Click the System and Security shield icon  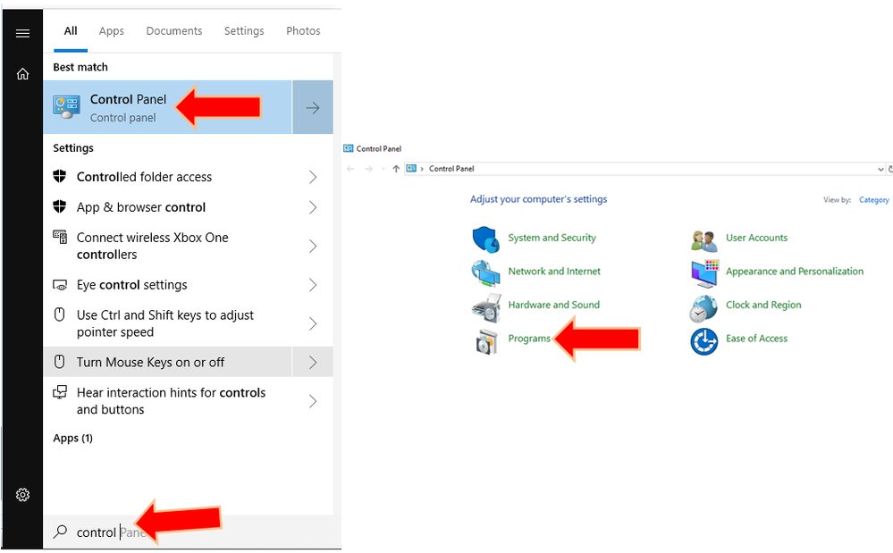coord(485,239)
